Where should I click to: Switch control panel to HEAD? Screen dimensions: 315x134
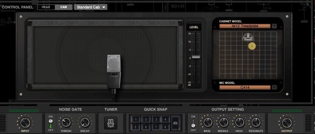coord(46,7)
